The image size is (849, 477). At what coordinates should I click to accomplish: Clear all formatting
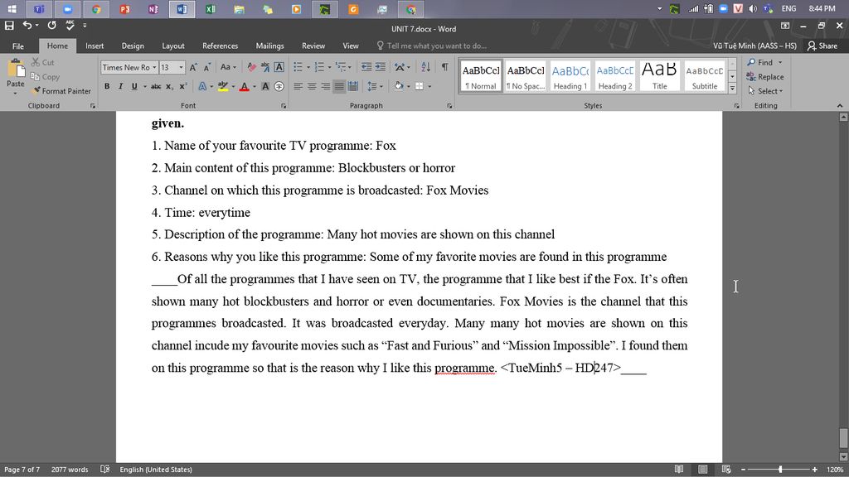pos(251,67)
